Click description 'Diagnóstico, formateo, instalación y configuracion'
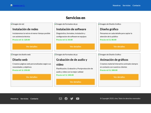 point(71,35)
